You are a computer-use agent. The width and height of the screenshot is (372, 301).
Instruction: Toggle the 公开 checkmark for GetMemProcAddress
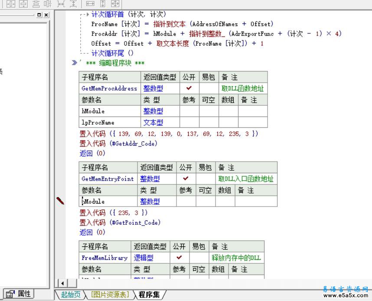189,88
